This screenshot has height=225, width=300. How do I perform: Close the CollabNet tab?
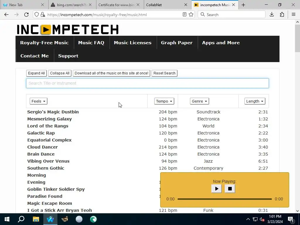(185, 5)
